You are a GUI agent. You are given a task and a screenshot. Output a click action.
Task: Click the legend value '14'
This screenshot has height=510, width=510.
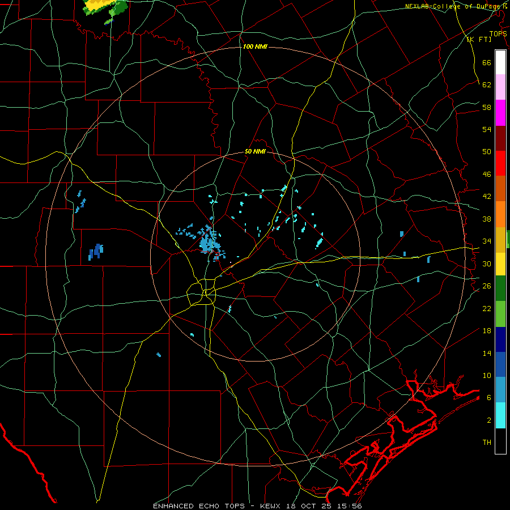point(487,353)
